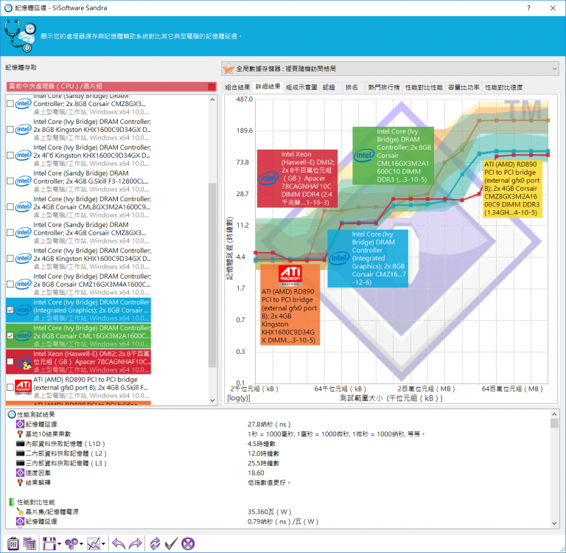This screenshot has width=566, height=553.
Task: Click the Intel logo in the green chart callout
Action: coord(364,156)
